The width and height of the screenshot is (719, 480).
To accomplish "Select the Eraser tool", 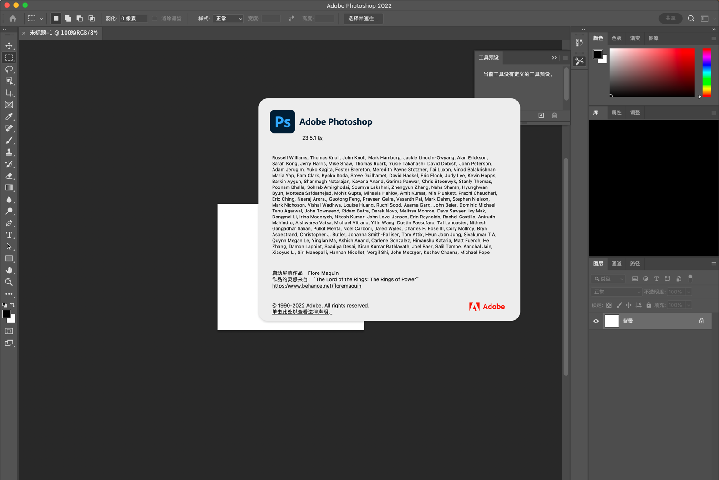I will click(x=9, y=176).
